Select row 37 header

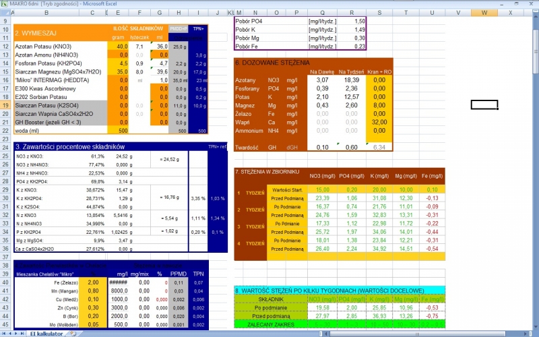tap(5, 257)
